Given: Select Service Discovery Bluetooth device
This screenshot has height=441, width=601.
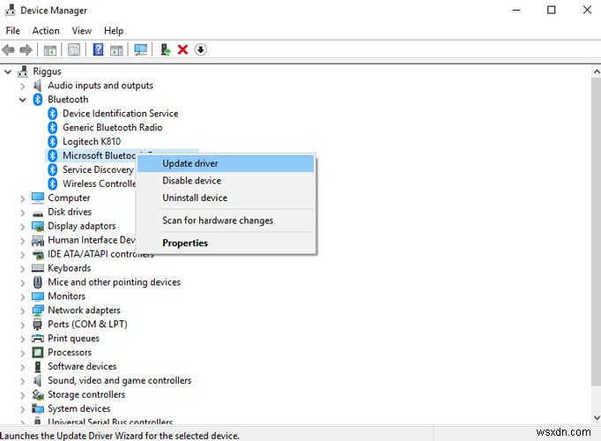Looking at the screenshot, I should [98, 169].
